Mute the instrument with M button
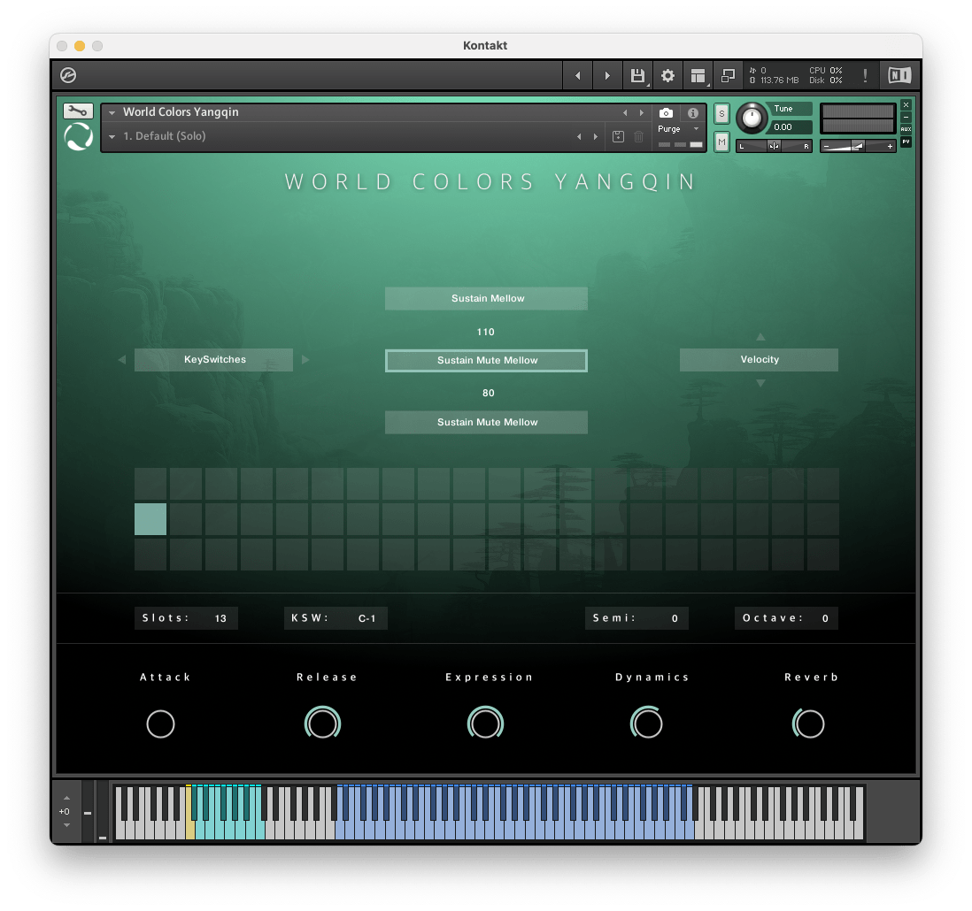972x911 pixels. pyautogui.click(x=721, y=142)
